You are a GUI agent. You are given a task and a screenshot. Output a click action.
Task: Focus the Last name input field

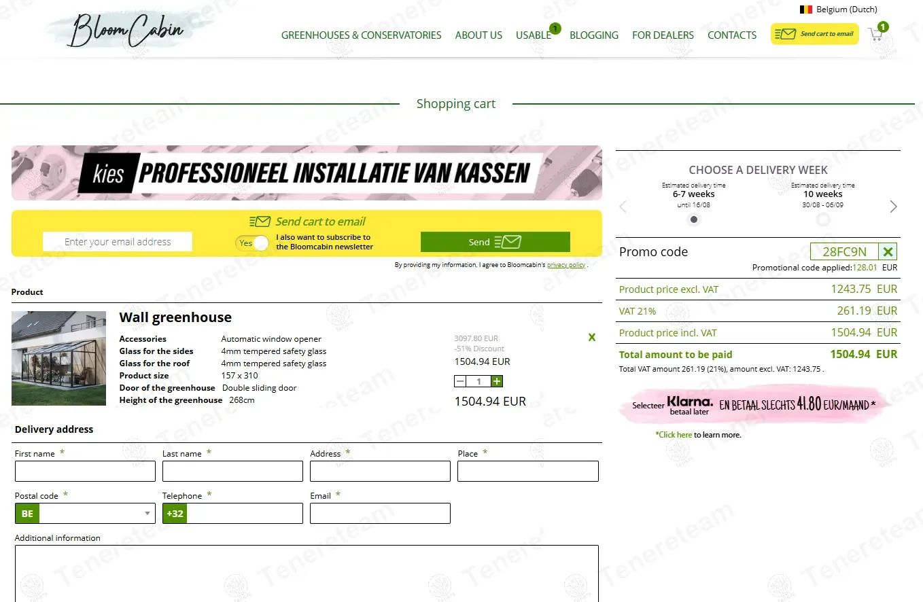tap(232, 472)
